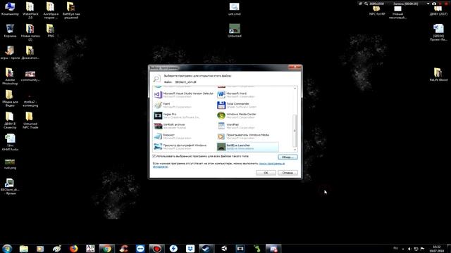This screenshot has width=451, height=253.
Task: Select the BEClient shortcut on desktop
Action: coord(10,186)
